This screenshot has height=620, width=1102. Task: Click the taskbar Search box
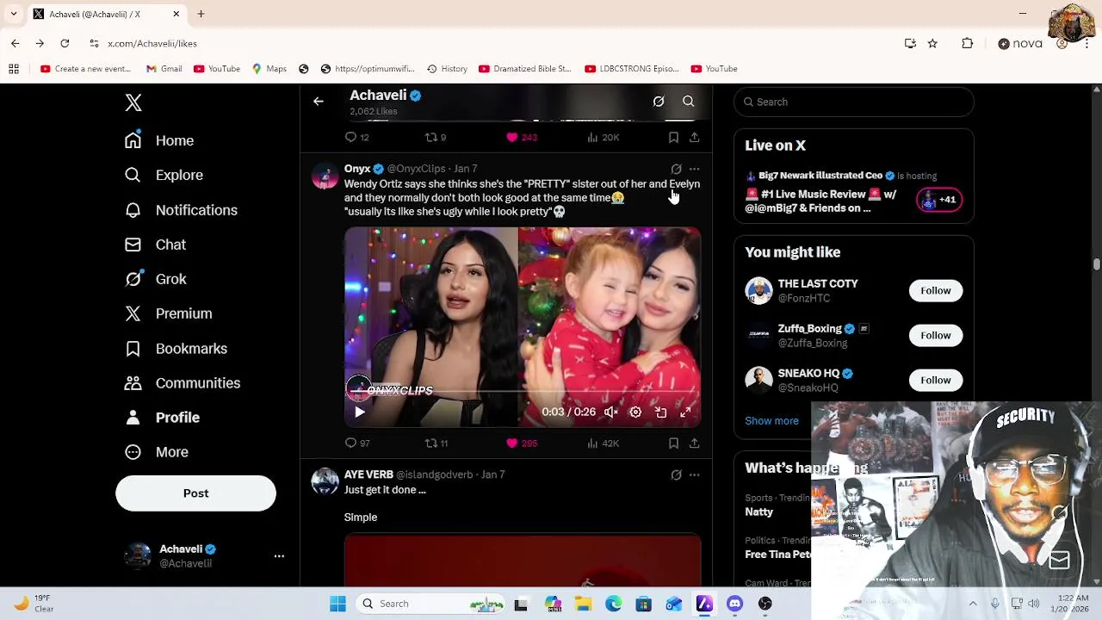[x=432, y=604]
